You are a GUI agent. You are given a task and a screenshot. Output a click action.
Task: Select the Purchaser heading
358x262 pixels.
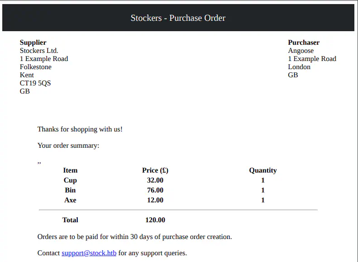click(x=304, y=42)
